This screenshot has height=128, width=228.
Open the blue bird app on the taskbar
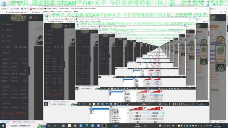[x=98, y=126]
